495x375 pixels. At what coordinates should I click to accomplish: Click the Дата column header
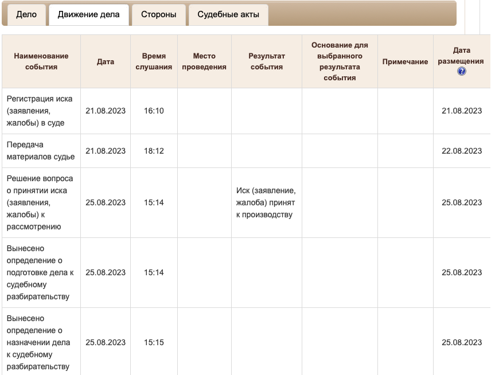[106, 61]
